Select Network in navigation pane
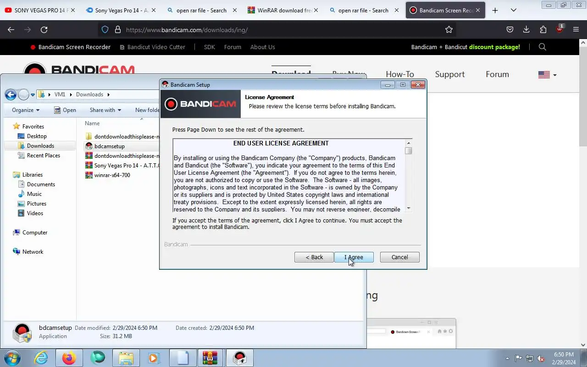The image size is (587, 367). pos(33,252)
